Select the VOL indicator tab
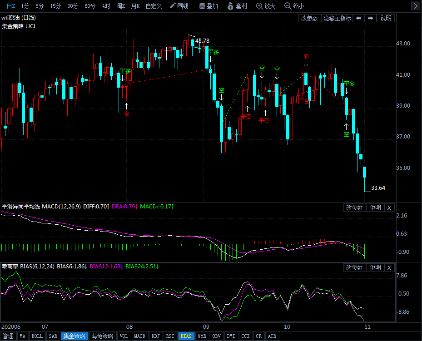The image size is (422, 341). [124, 336]
